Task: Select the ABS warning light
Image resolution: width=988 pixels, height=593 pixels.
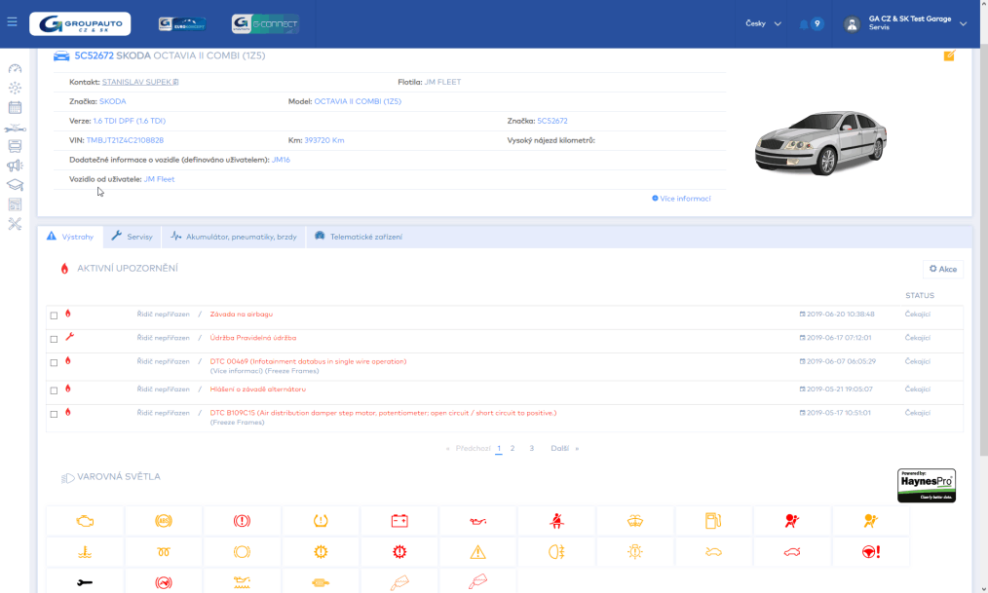Action: coord(163,521)
